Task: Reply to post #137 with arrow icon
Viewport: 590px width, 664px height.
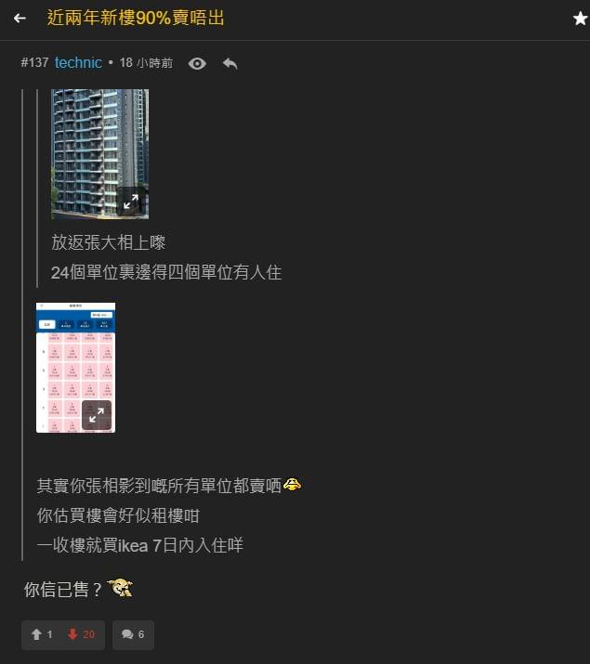Action: point(230,63)
